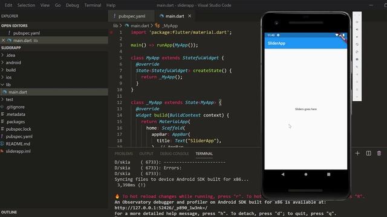Rotate the emulator right
Image resolution: width=387 pixels, height=217 pixels.
(357, 52)
